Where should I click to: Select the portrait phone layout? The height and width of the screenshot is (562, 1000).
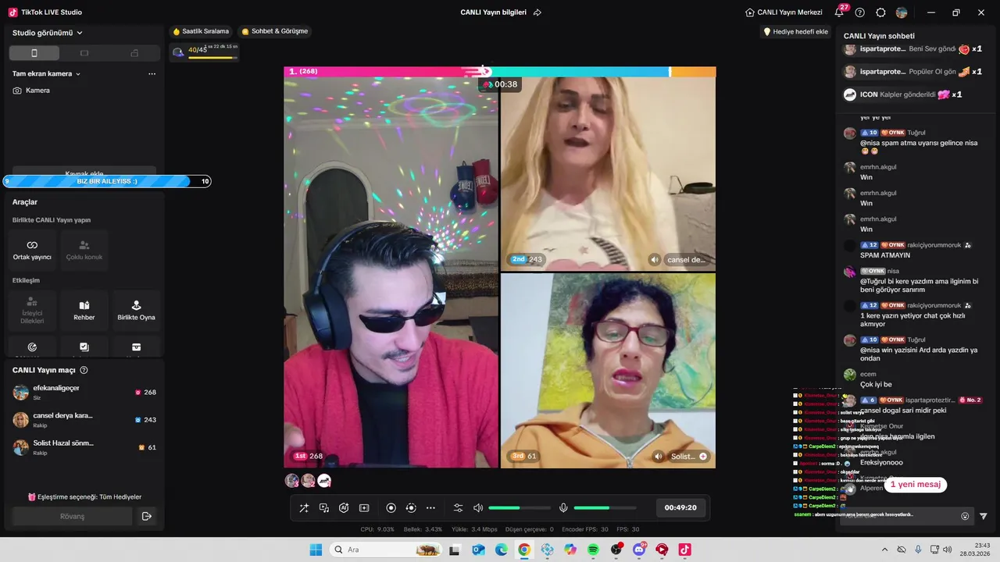click(34, 53)
